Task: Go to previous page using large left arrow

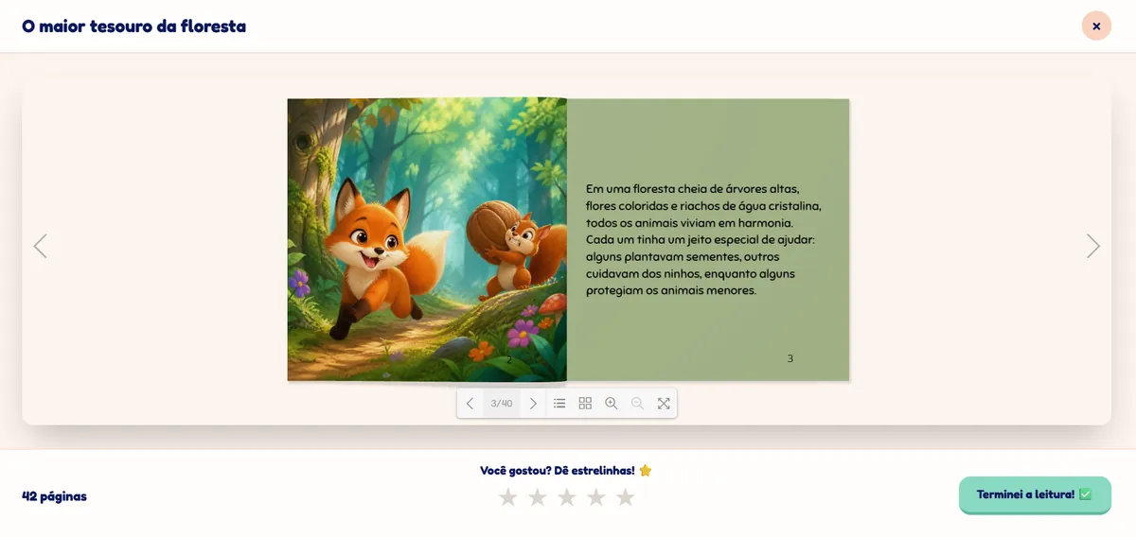Action: tap(40, 246)
